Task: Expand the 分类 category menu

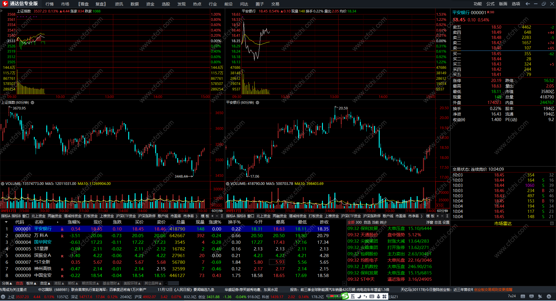Action: coord(7,283)
